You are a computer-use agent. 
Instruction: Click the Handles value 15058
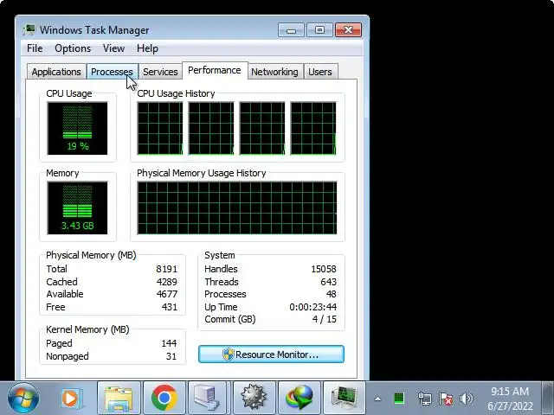pyautogui.click(x=324, y=269)
